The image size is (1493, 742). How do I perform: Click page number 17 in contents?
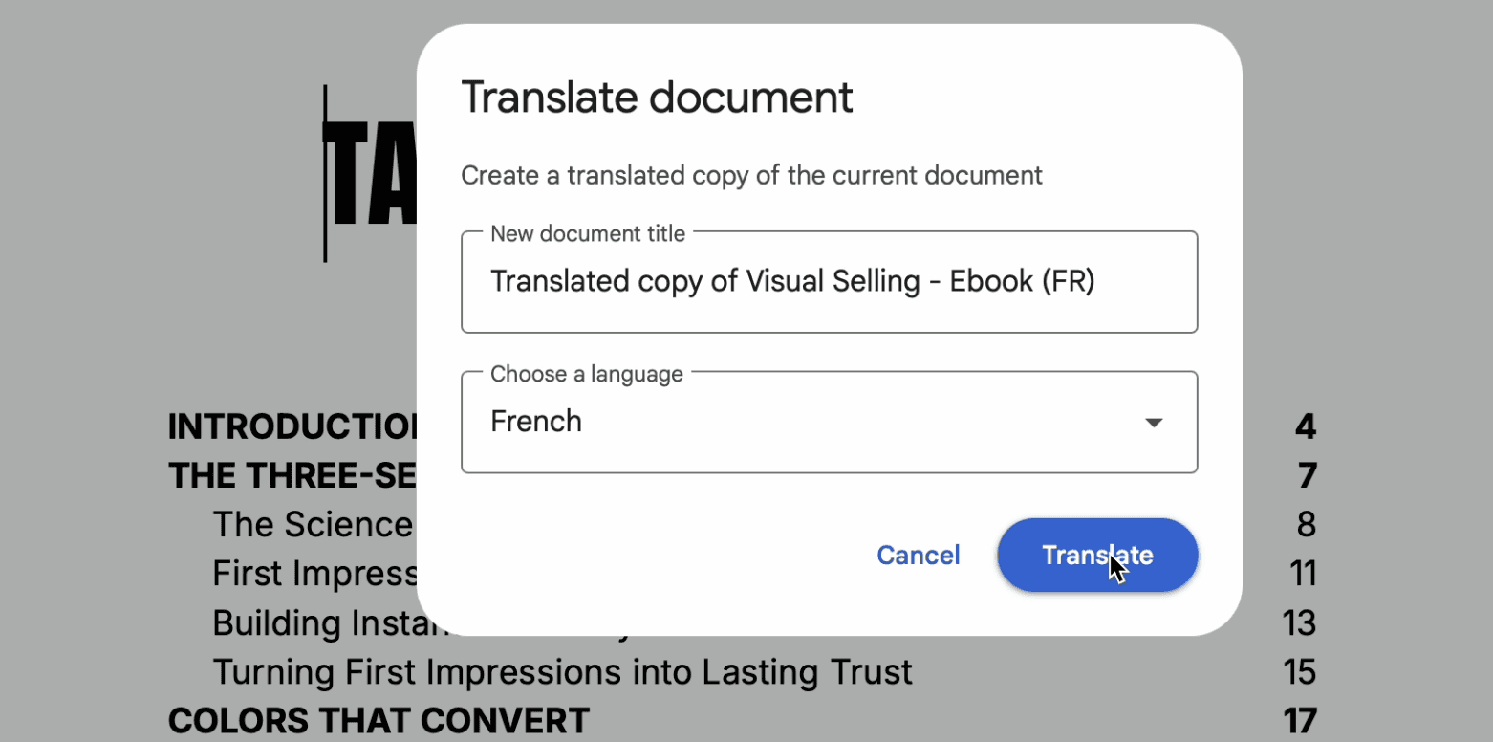tap(1299, 720)
